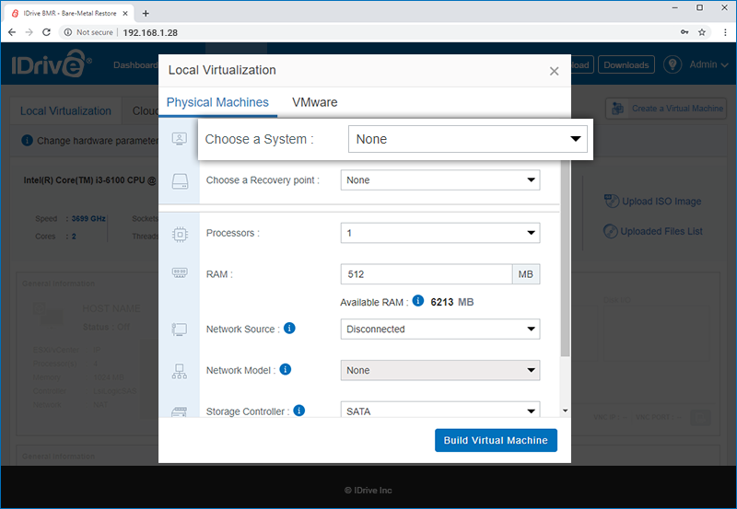Select the IDrive BMR browser tab
The height and width of the screenshot is (509, 737).
pyautogui.click(x=69, y=14)
